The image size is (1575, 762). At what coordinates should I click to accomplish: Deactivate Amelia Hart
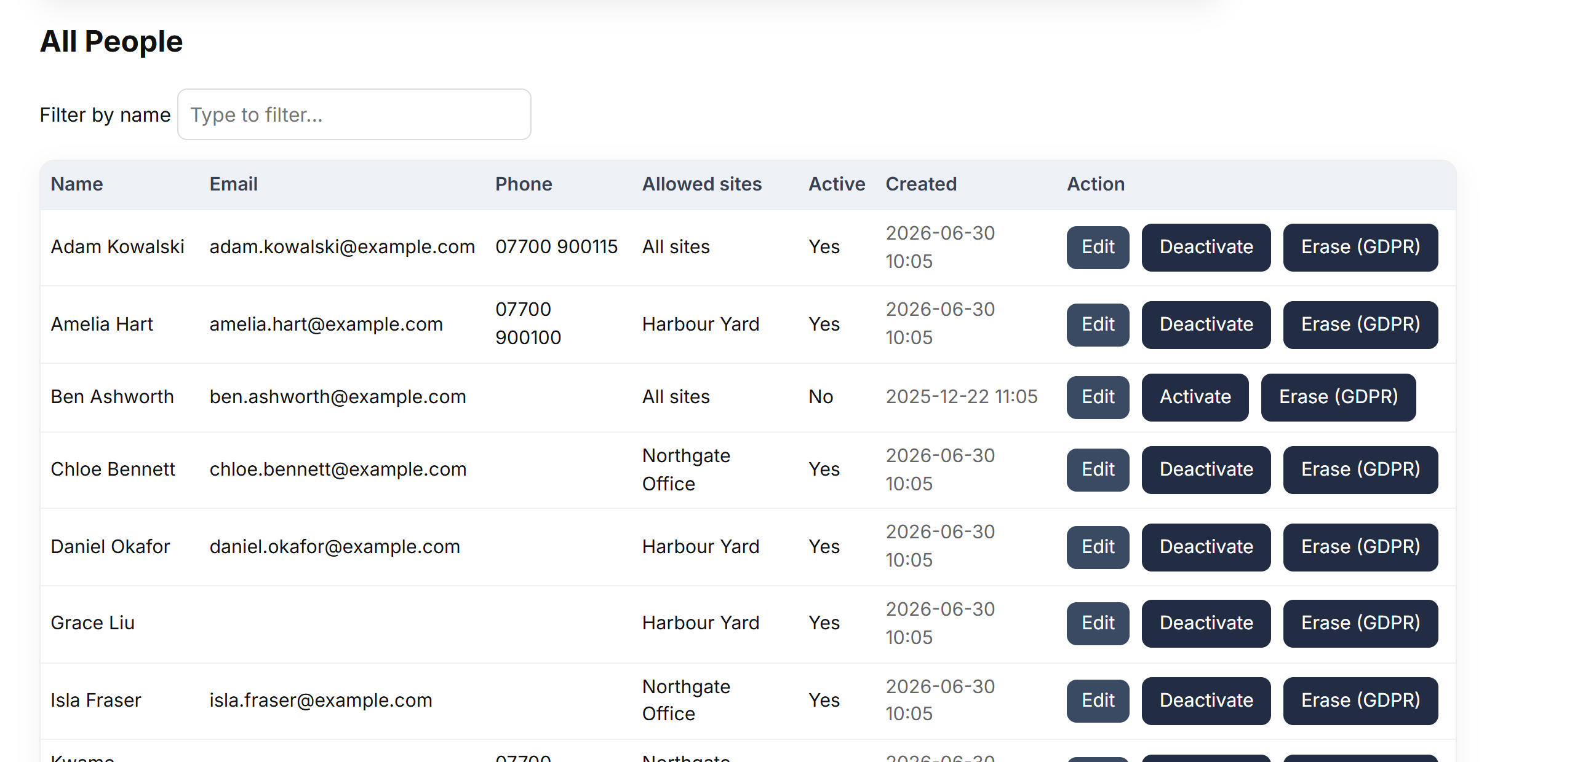(x=1206, y=324)
